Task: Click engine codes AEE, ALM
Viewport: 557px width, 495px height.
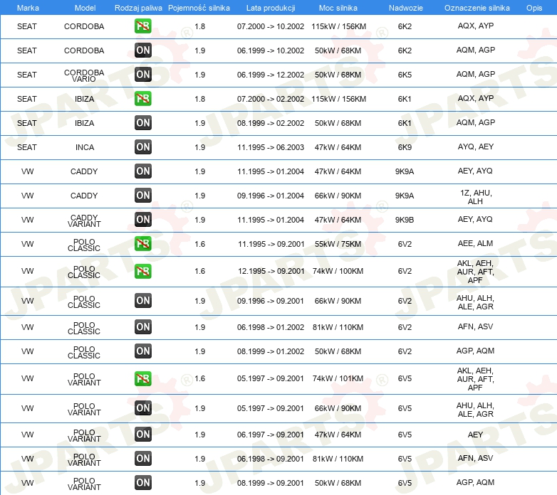Action: pyautogui.click(x=475, y=243)
